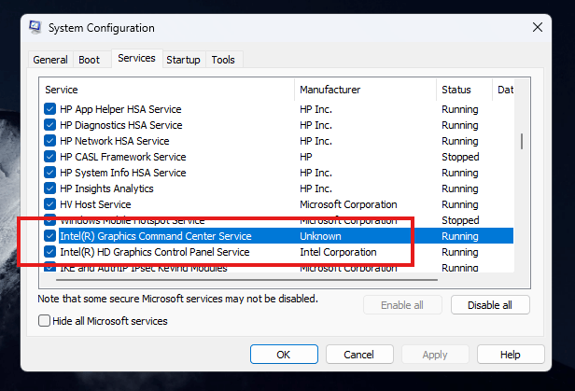The height and width of the screenshot is (391, 575).
Task: Open the Startup tab
Action: point(183,60)
